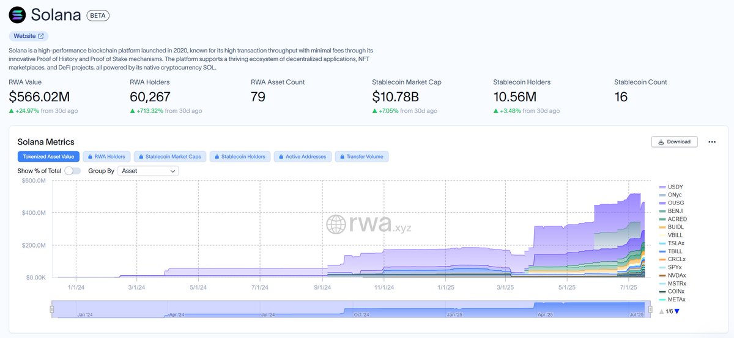Click SPYx legend entry
The width and height of the screenshot is (734, 338).
click(670, 267)
